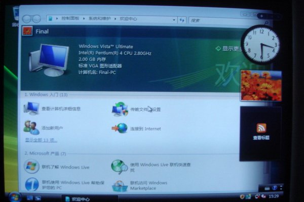Expand the arrow after 控制面板 breadcrumb
Screen dimensions: 304x202
[84, 19]
